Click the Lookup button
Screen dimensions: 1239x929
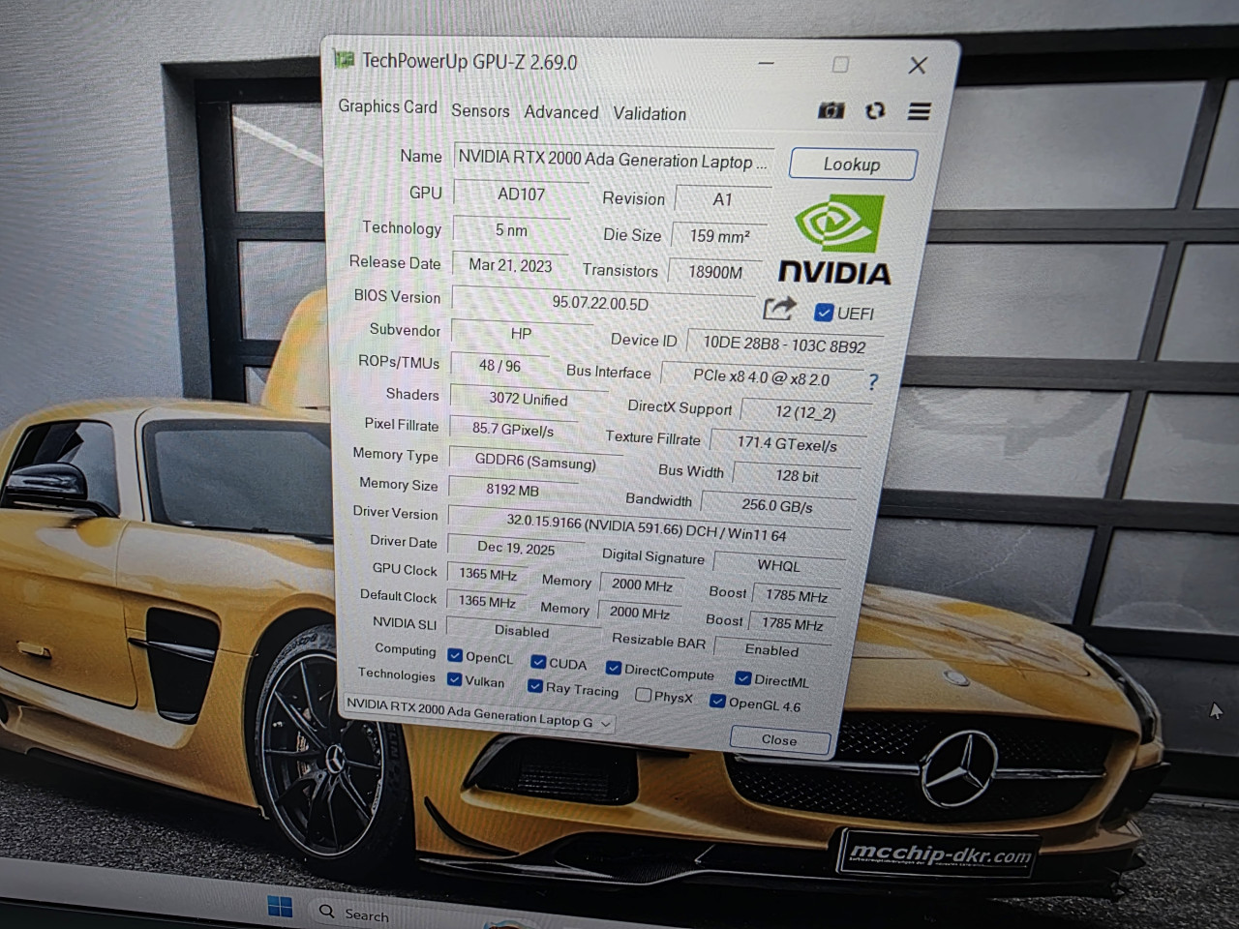[x=853, y=164]
